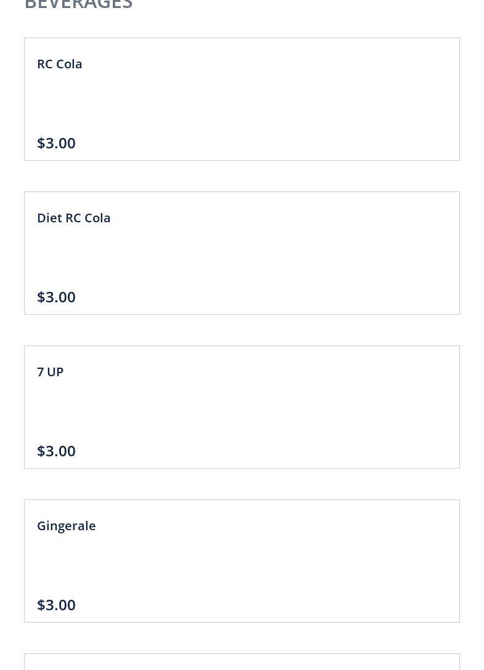Viewport: 484px width, 670px height.
Task: Click the partially visible card below Gingerale
Action: point(242,663)
